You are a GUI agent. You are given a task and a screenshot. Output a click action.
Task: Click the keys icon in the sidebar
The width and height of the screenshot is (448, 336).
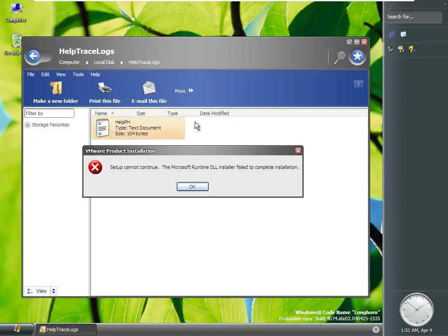(401, 49)
